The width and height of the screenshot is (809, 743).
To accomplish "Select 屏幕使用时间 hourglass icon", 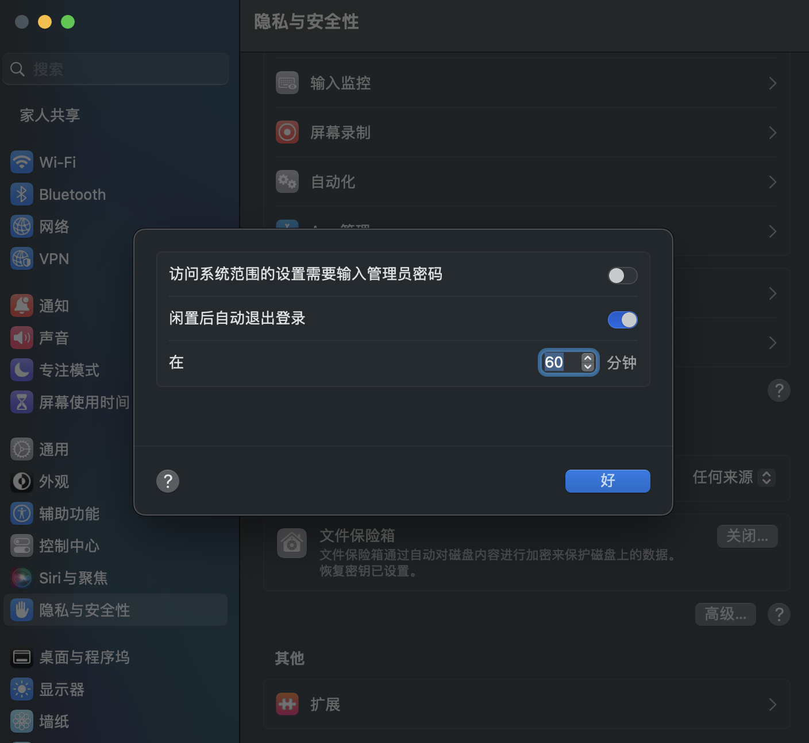I will pyautogui.click(x=22, y=402).
